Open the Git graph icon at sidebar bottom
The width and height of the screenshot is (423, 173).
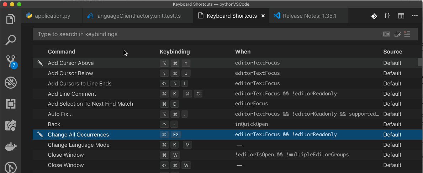click(x=11, y=167)
